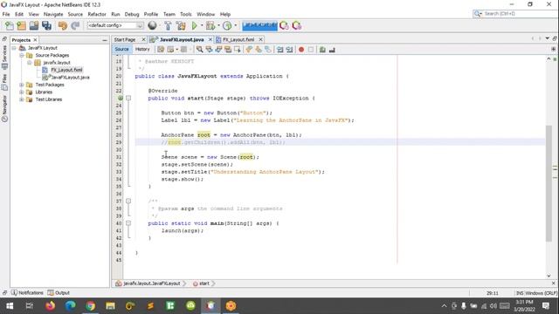Click the memory usage bar in toolbar
559x314 pixels.
(259, 25)
